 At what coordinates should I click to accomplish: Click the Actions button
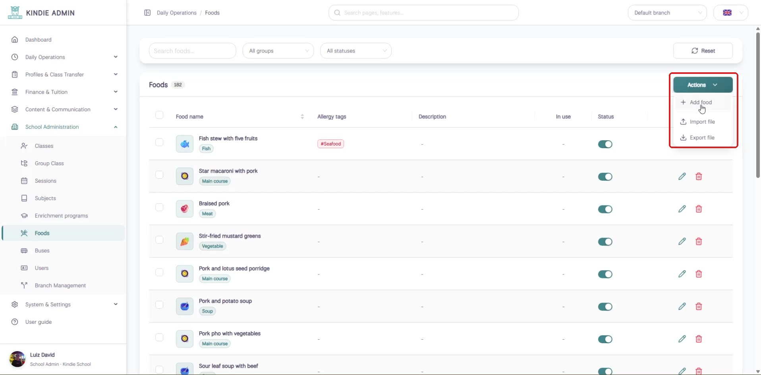pyautogui.click(x=703, y=85)
